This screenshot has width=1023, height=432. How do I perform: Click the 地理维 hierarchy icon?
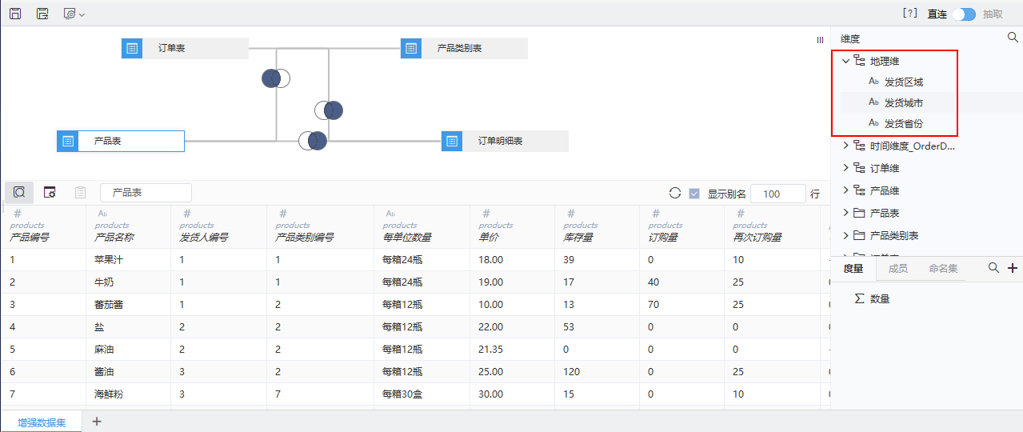click(x=860, y=61)
